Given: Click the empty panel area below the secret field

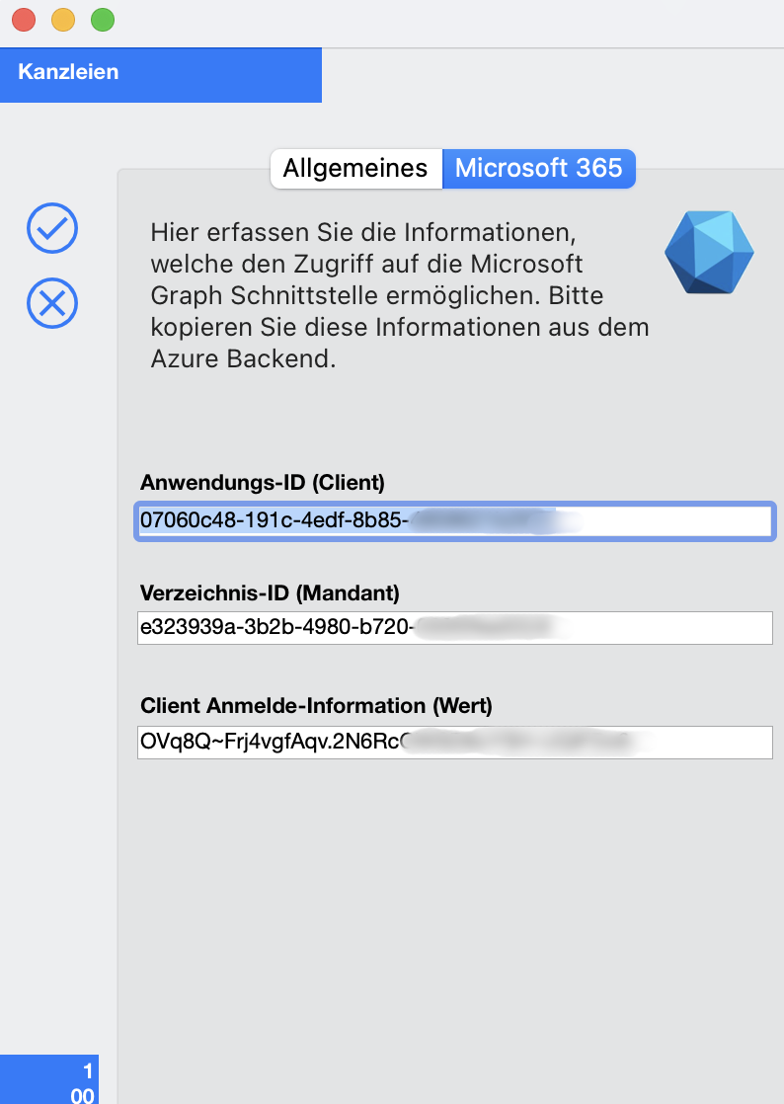Looking at the screenshot, I should coord(450,929).
